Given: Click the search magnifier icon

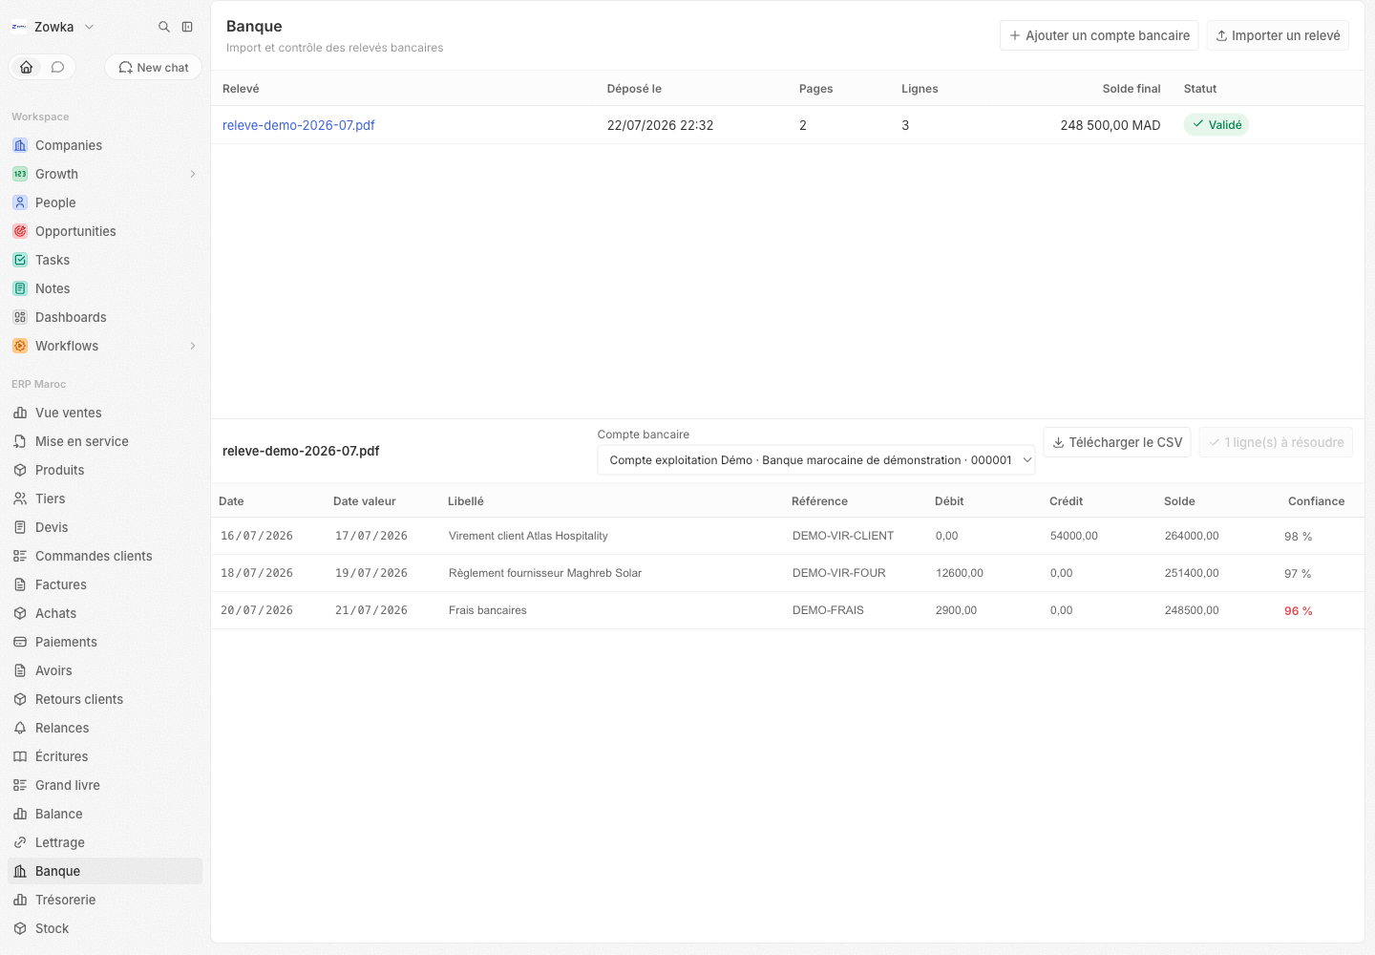Looking at the screenshot, I should tap(164, 27).
